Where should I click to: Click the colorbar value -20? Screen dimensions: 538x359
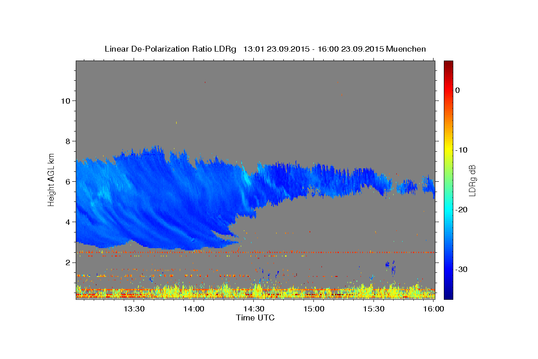(x=461, y=210)
